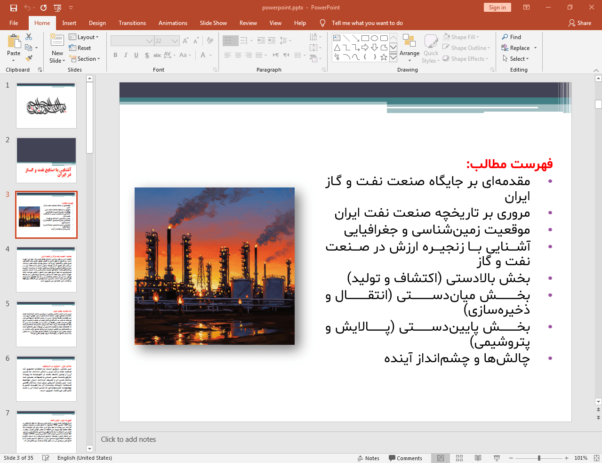This screenshot has width=602, height=463.
Task: Click the Arrange button
Action: coord(409,48)
